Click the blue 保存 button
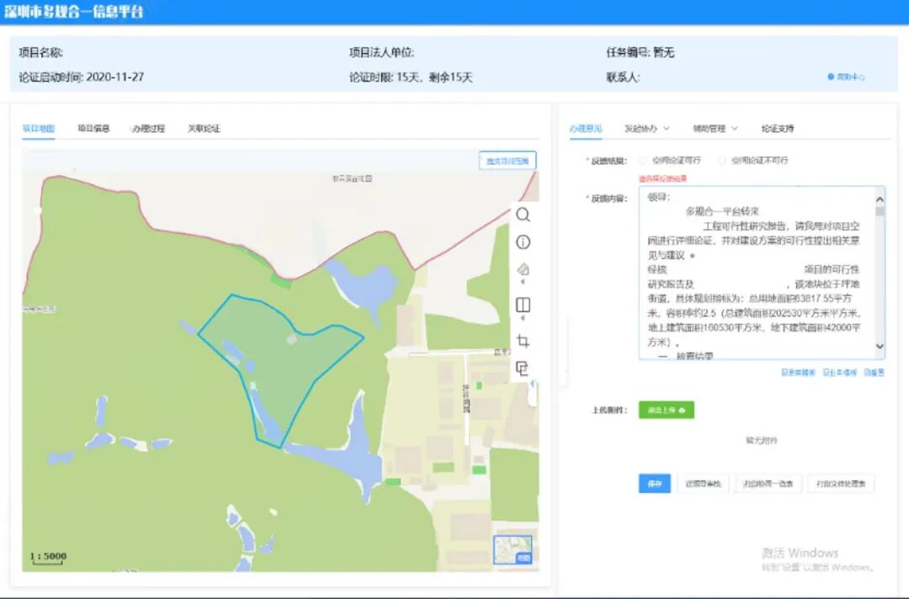This screenshot has height=599, width=909. (x=655, y=484)
